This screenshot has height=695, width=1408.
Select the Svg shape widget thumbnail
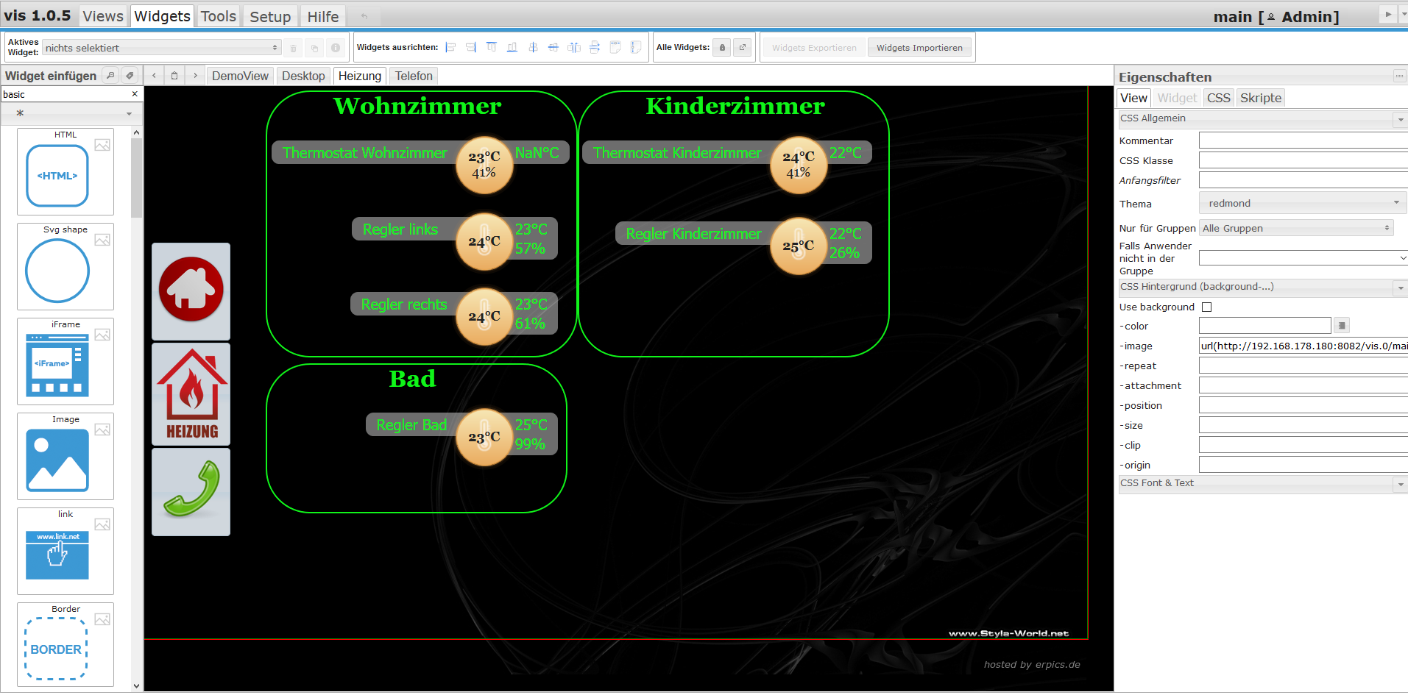point(66,267)
